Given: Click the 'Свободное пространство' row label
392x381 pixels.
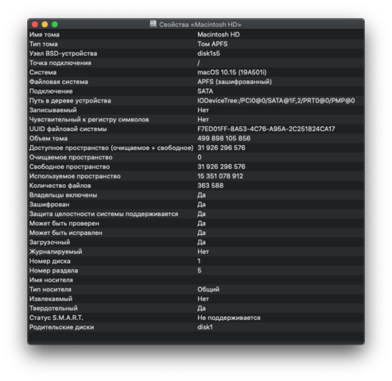Looking at the screenshot, I should click(69, 167).
